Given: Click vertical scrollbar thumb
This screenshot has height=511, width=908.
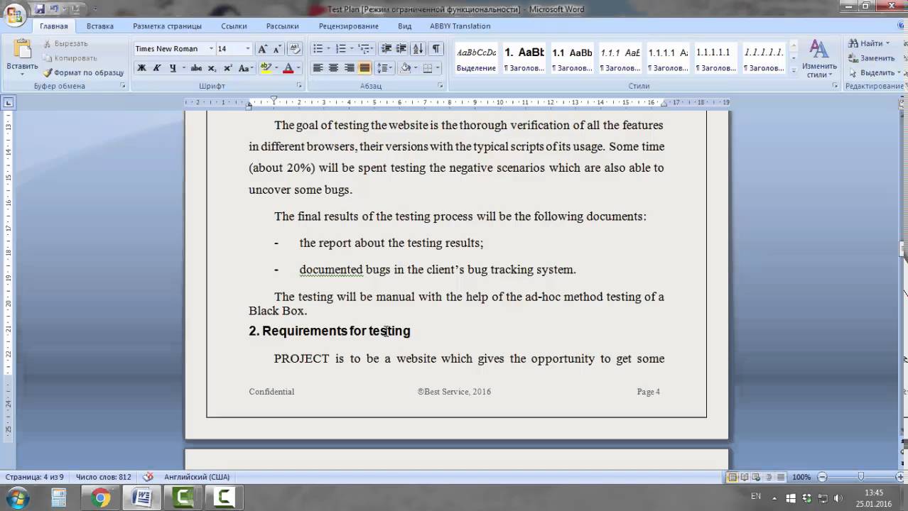Looking at the screenshot, I should tap(903, 249).
